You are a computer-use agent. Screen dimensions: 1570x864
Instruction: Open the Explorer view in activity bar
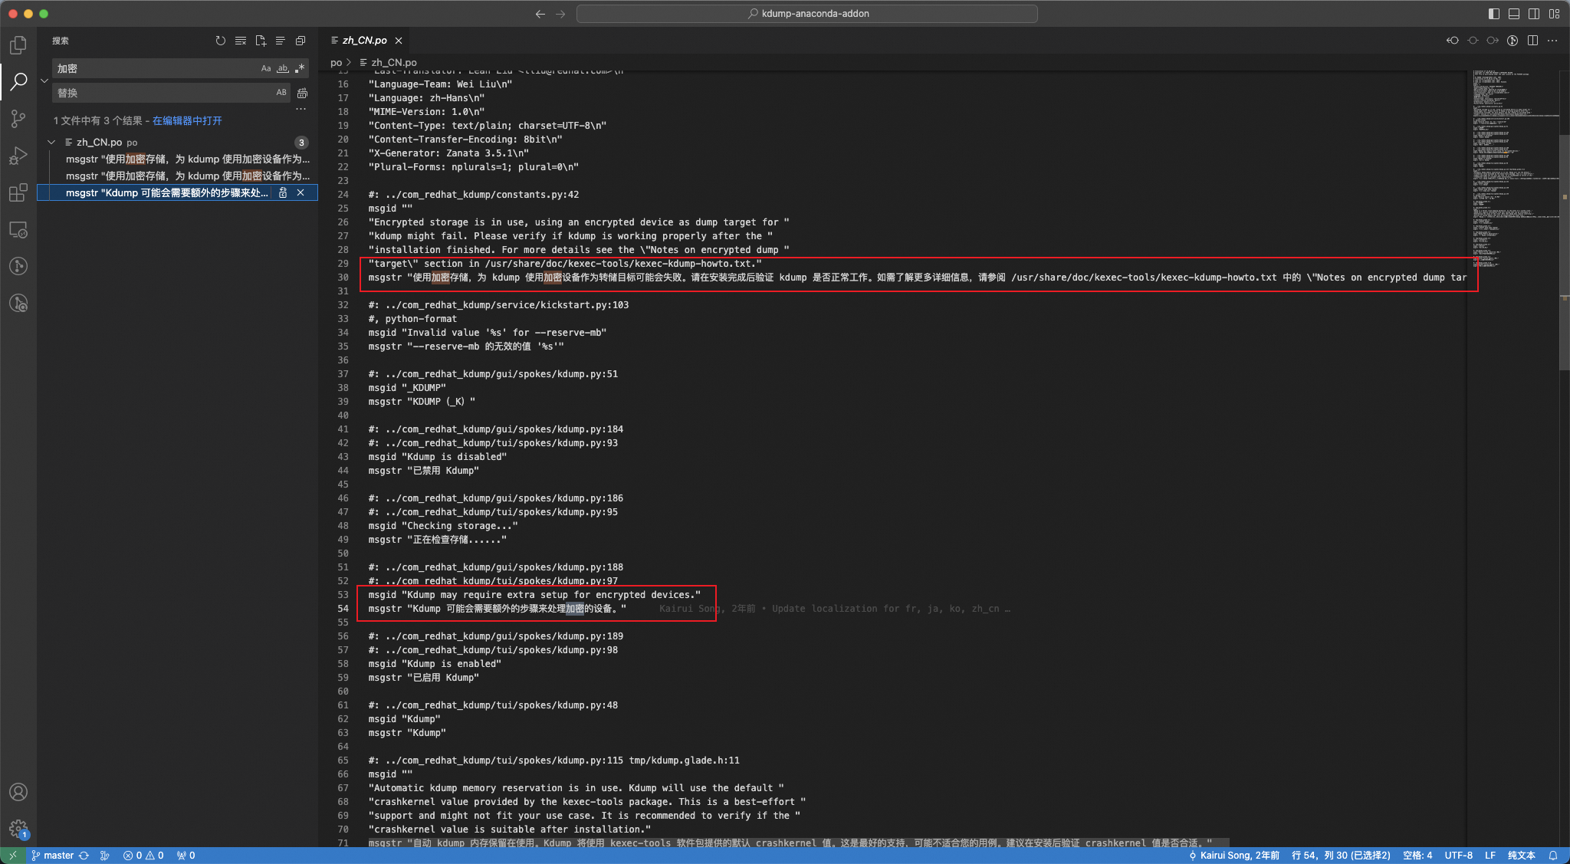(18, 45)
